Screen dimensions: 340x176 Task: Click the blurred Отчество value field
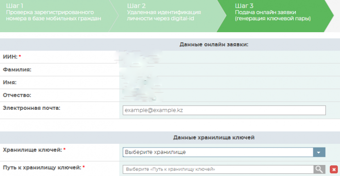(x=229, y=96)
